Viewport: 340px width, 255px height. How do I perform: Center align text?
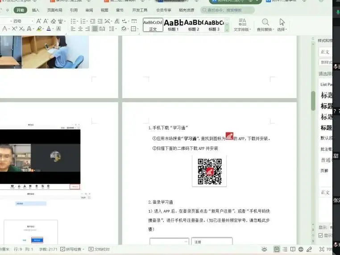80,29
